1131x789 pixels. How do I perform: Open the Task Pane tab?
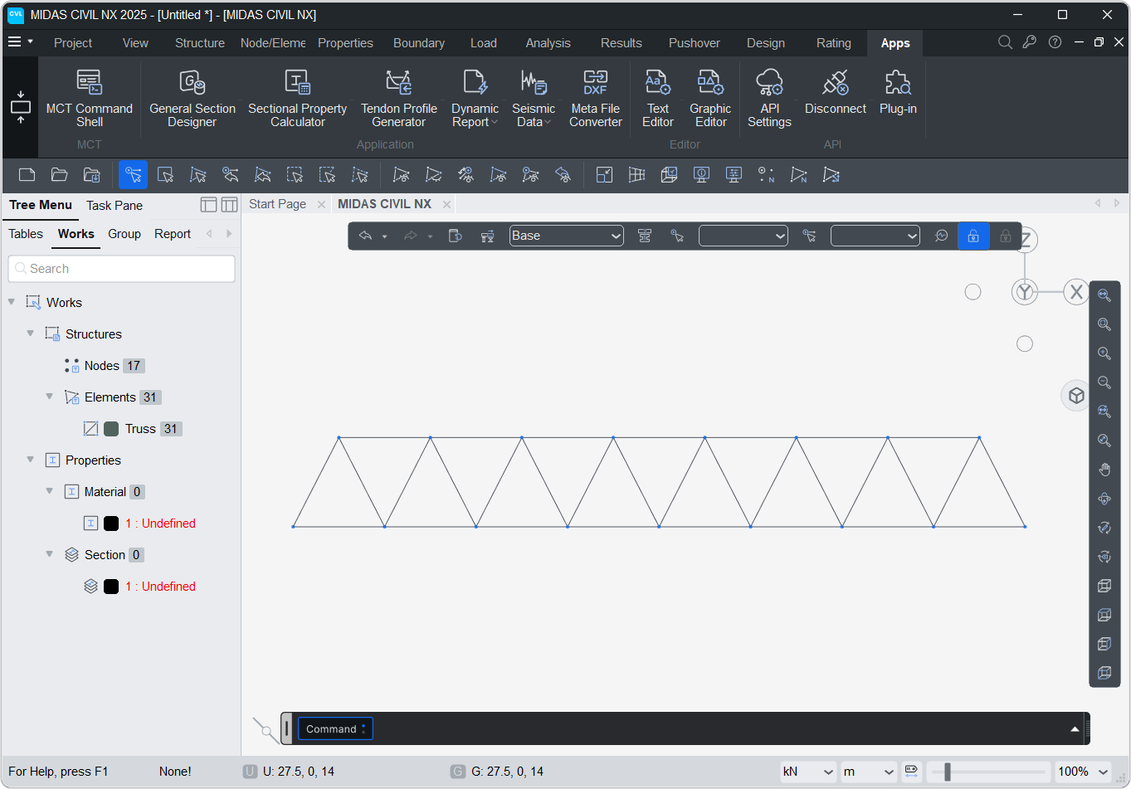115,206
